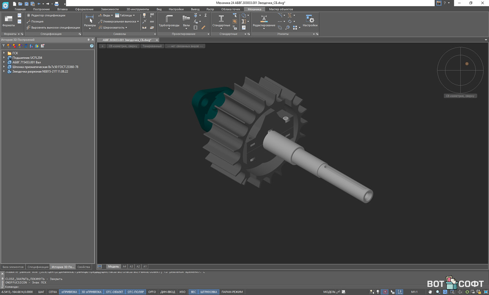Expand the АБВГ.715433.001 Вал node
489x295 pixels.
click(x=4, y=62)
